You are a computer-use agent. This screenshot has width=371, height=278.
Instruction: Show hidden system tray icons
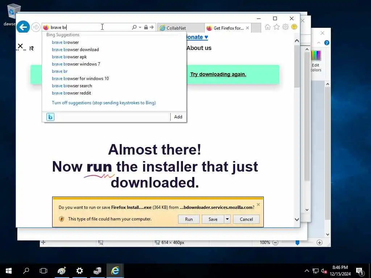[307, 271]
